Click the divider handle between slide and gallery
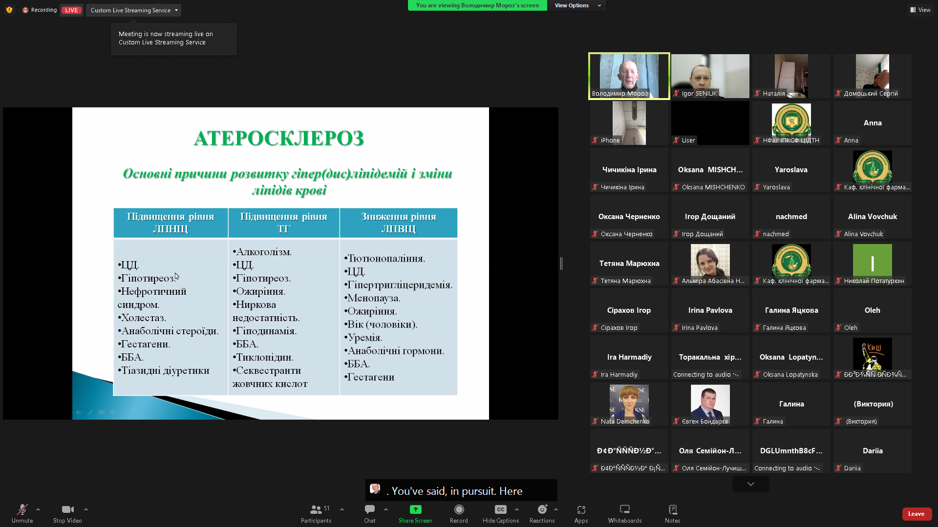Viewport: 938px width, 527px height. coord(561,263)
